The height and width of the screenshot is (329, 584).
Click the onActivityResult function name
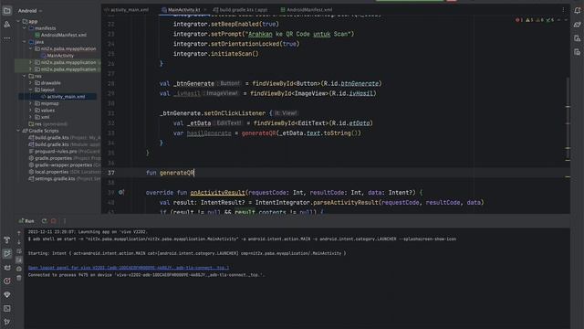(217, 193)
